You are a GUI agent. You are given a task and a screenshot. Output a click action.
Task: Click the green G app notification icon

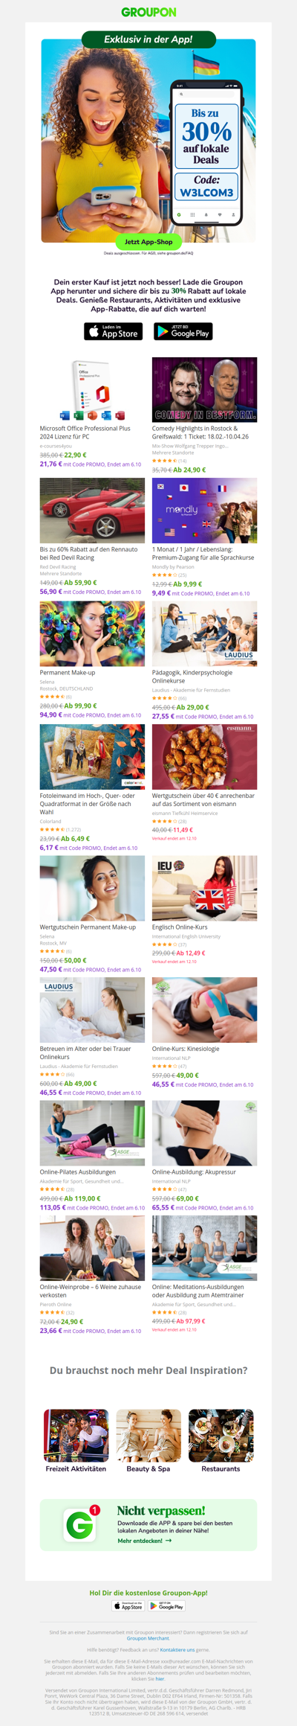[80, 1525]
